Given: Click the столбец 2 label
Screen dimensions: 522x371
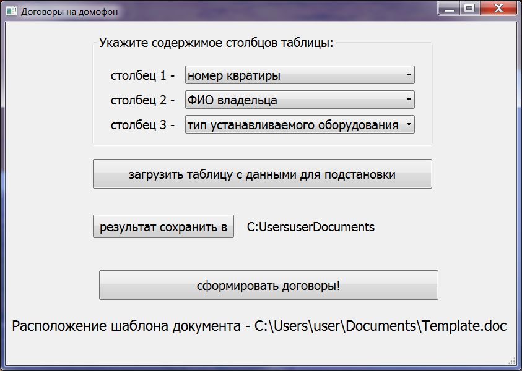Looking at the screenshot, I should [142, 100].
